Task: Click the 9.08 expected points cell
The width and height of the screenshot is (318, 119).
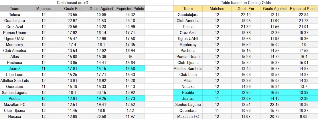Action: coord(303,116)
